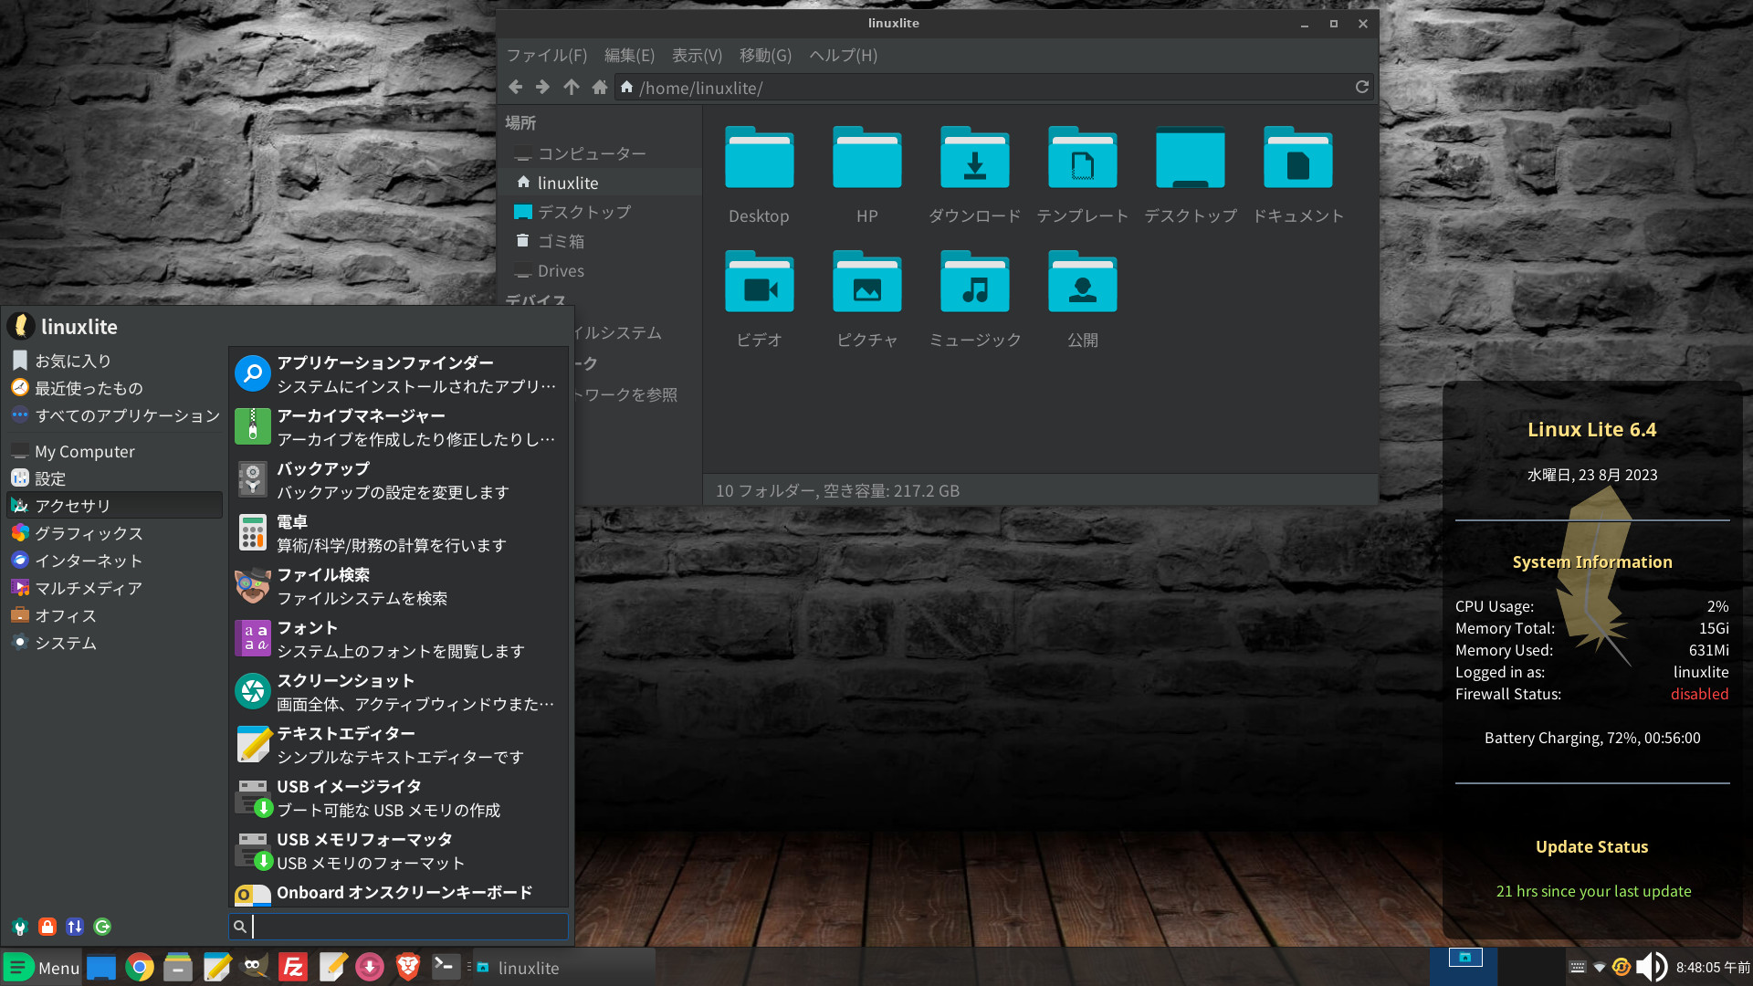
Task: Launch GIMP from the taskbar
Action: (255, 967)
